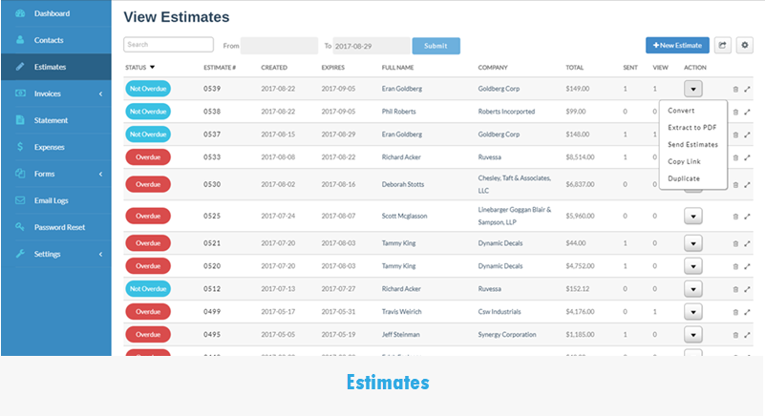The width and height of the screenshot is (765, 416).
Task: Choose Extract to PDF from action menu
Action: pyautogui.click(x=691, y=127)
